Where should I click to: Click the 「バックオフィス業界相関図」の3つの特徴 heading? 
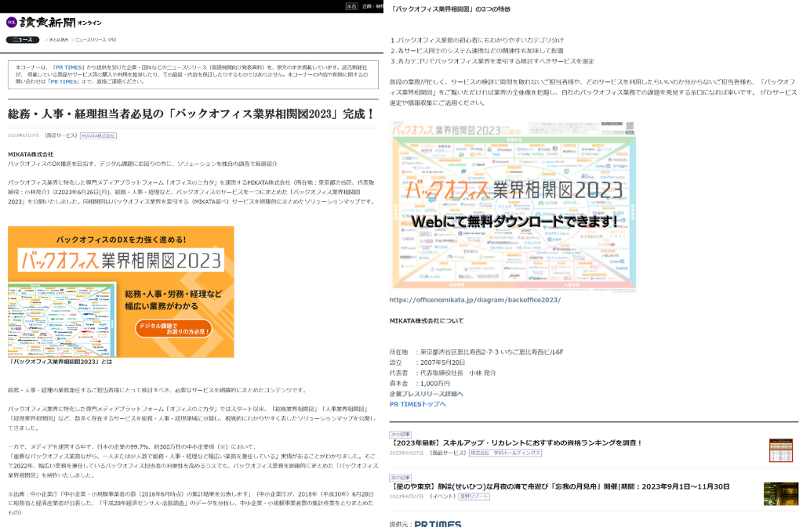click(450, 9)
